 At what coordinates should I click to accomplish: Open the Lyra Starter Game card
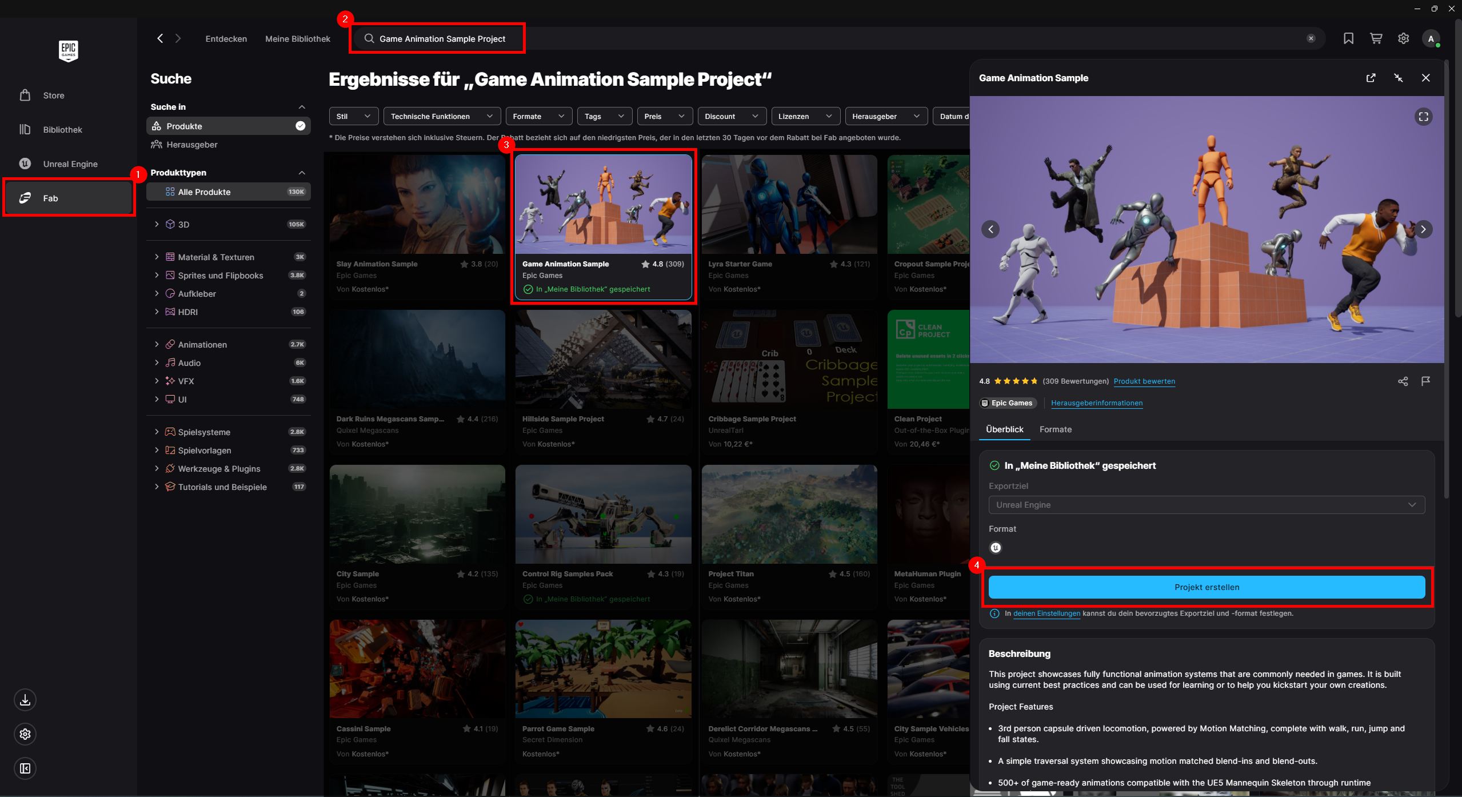789,227
